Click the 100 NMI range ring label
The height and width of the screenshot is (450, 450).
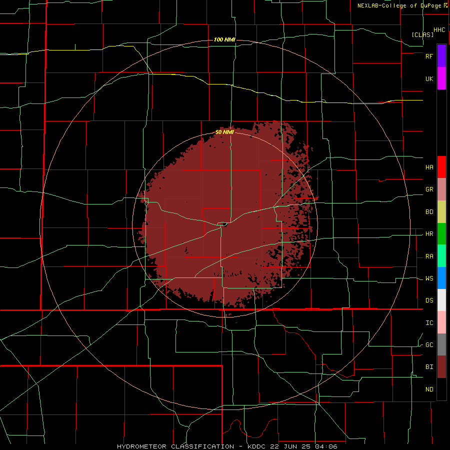coord(224,39)
